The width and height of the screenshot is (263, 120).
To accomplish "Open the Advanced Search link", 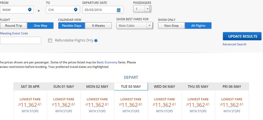I will click(234, 44).
